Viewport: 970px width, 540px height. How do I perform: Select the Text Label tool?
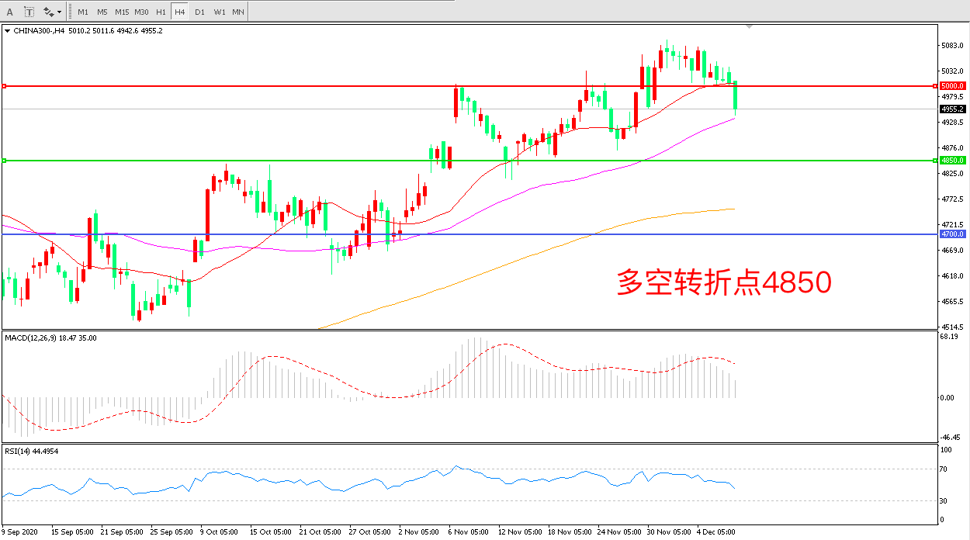pos(29,12)
